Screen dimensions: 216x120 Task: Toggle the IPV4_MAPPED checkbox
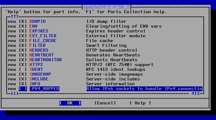click(23, 88)
